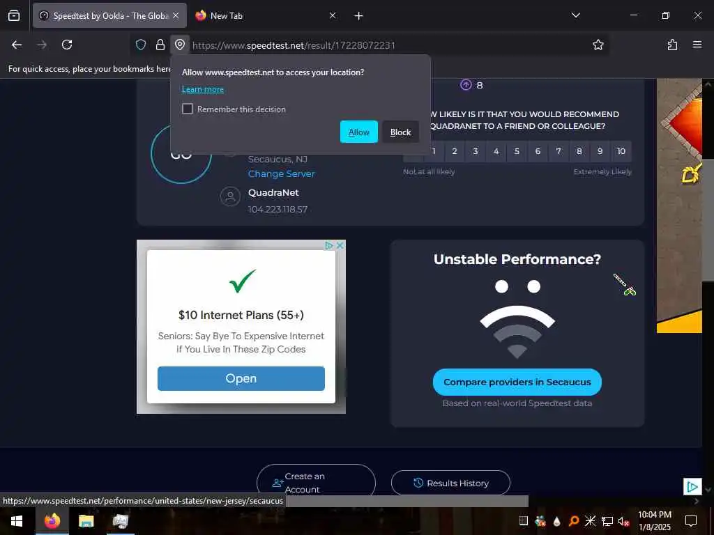714x535 pixels.
Task: Switch to the New Tab tab
Action: pos(266,15)
